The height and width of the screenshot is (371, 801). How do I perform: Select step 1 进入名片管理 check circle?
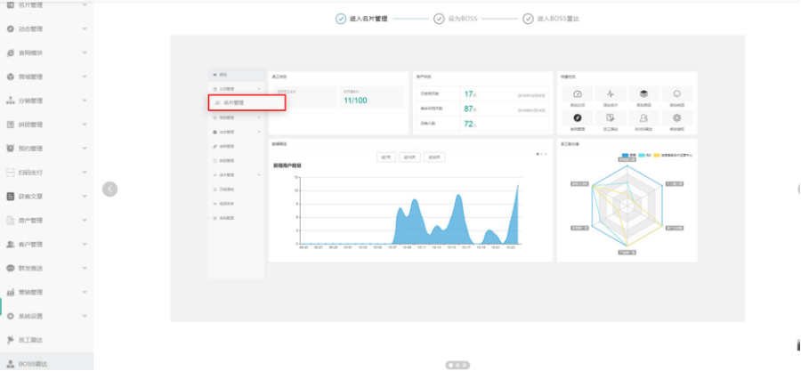[x=341, y=19]
